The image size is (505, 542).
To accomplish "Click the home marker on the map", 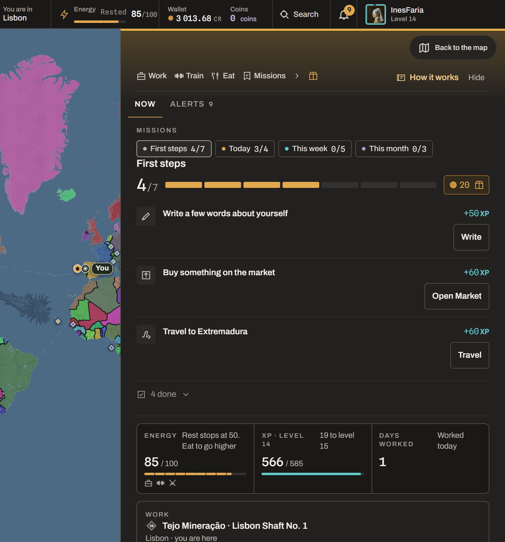I will coord(78,268).
